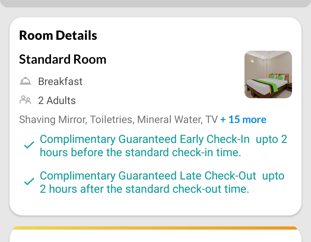311x242 pixels.
Task: Open the standard room photo thumbnail
Action: (268, 74)
